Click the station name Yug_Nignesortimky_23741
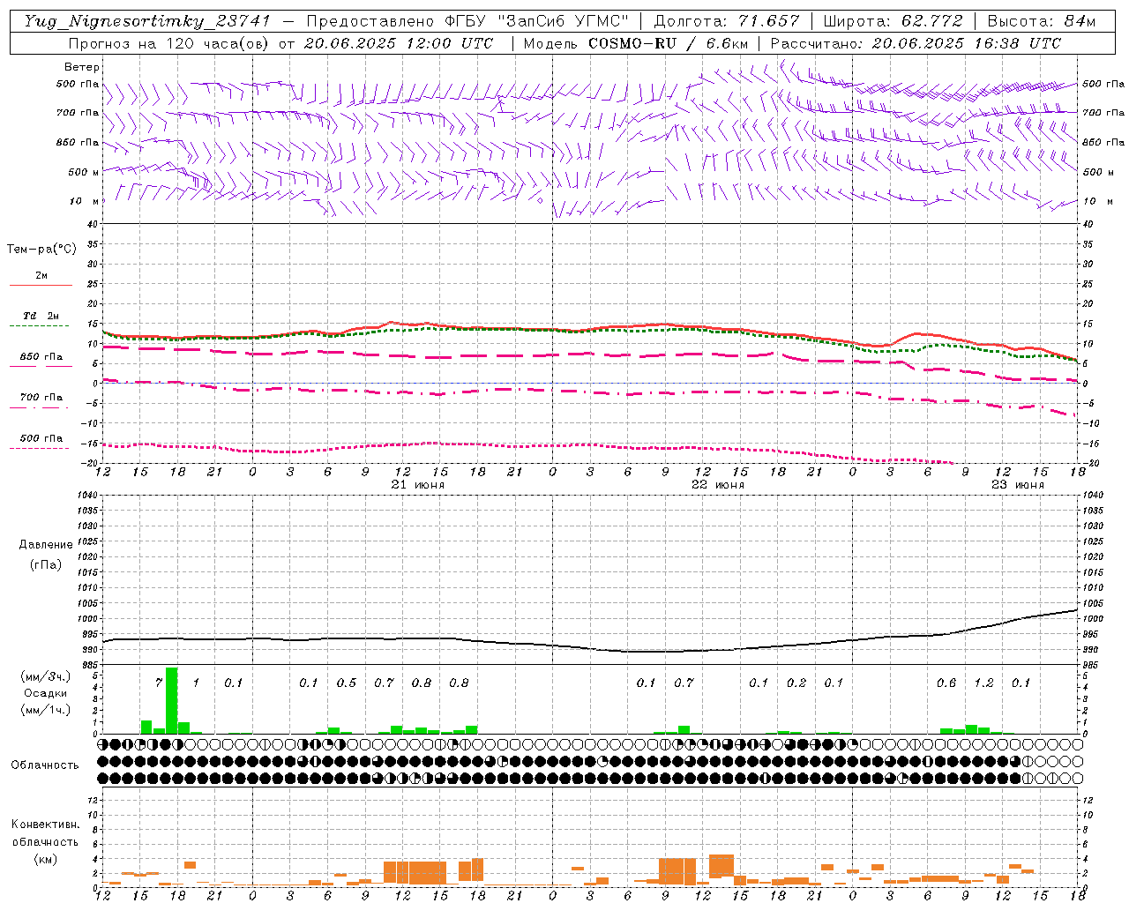This screenshot has height=903, width=1129. click(147, 21)
